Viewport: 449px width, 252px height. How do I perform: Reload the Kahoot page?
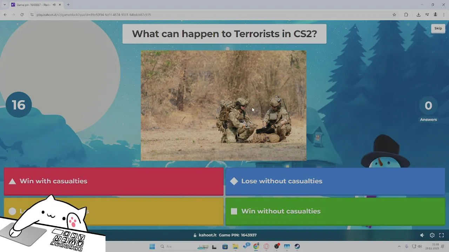[x=22, y=15]
